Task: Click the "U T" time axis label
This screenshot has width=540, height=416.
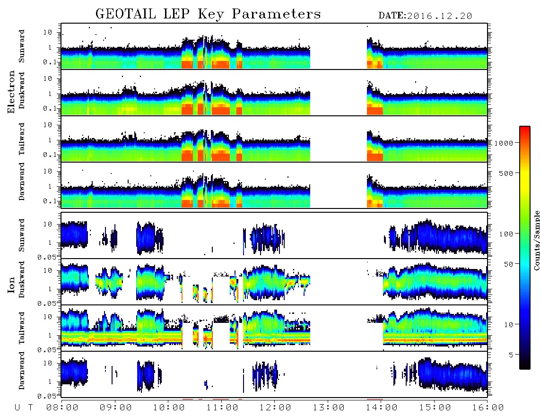Action: coord(24,407)
